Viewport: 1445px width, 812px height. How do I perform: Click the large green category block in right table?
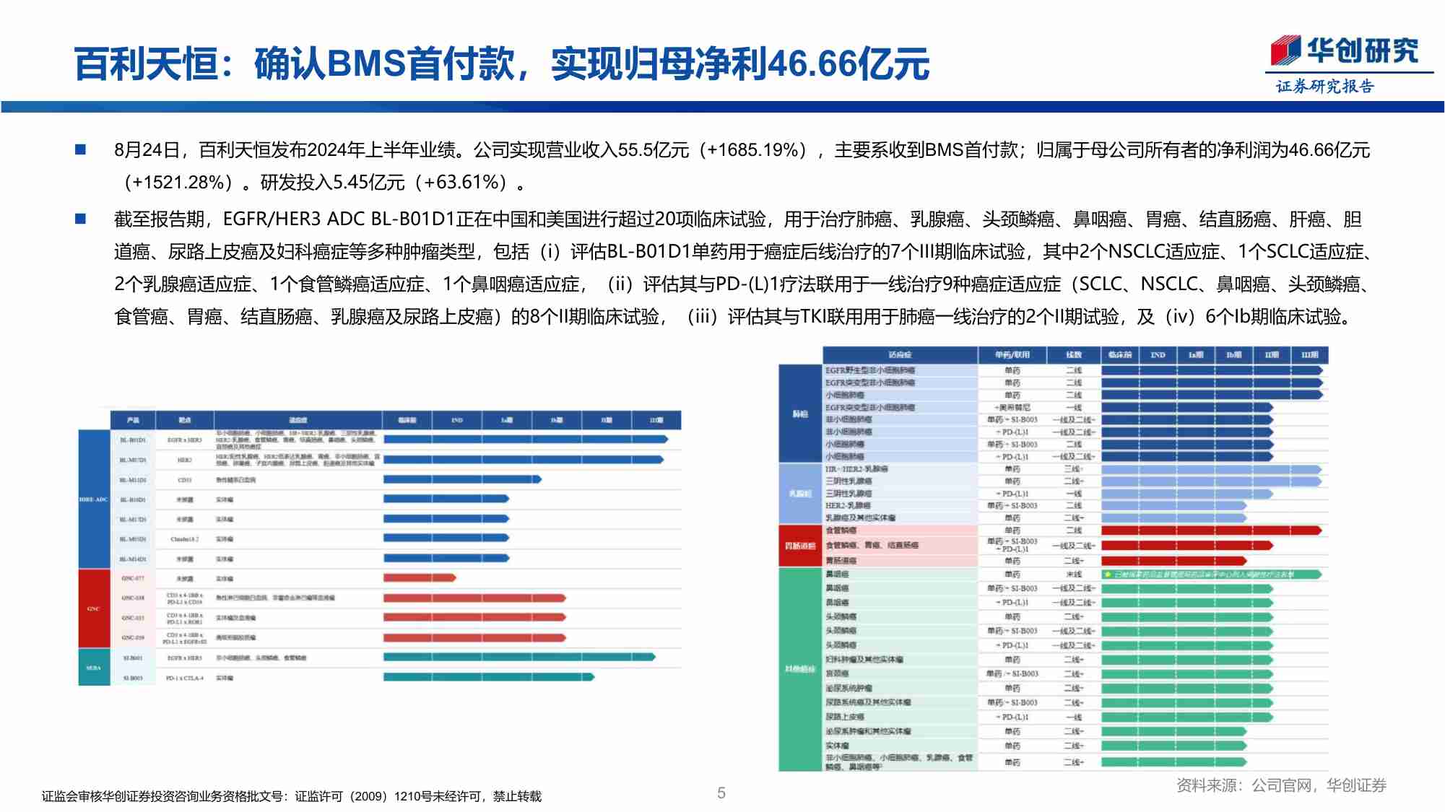tap(800, 669)
